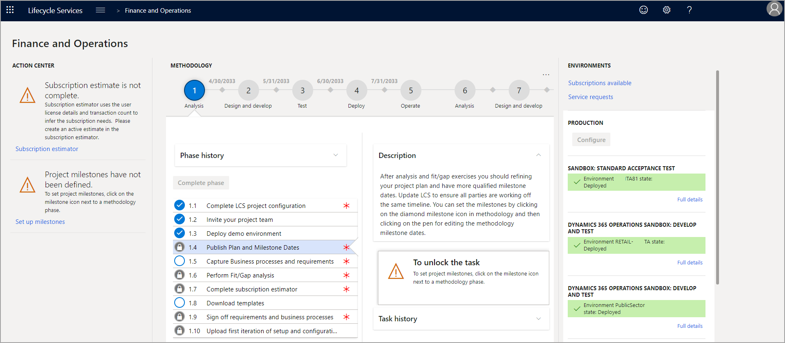Click the TA81 environment deployed checkmark

577,182
